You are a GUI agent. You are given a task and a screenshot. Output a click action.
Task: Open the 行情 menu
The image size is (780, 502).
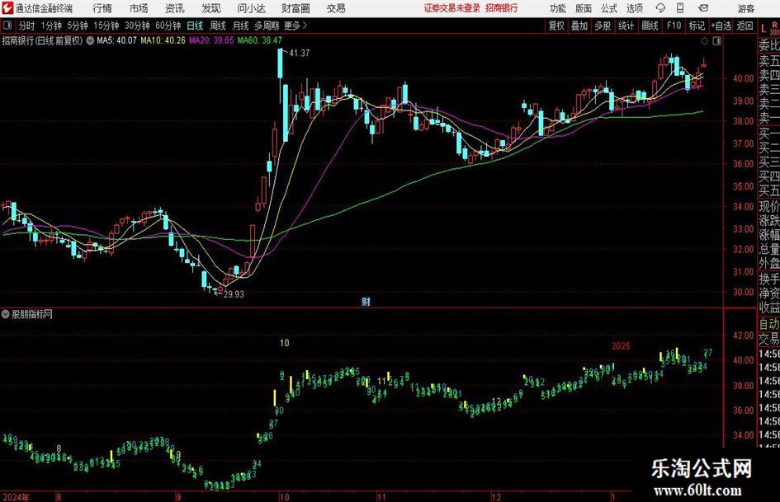pyautogui.click(x=102, y=8)
